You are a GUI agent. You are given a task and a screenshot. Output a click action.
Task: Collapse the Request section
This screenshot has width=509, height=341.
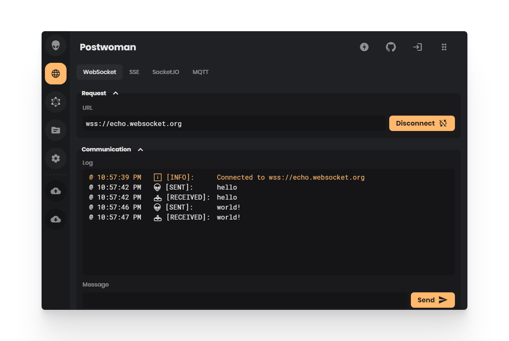tap(116, 93)
